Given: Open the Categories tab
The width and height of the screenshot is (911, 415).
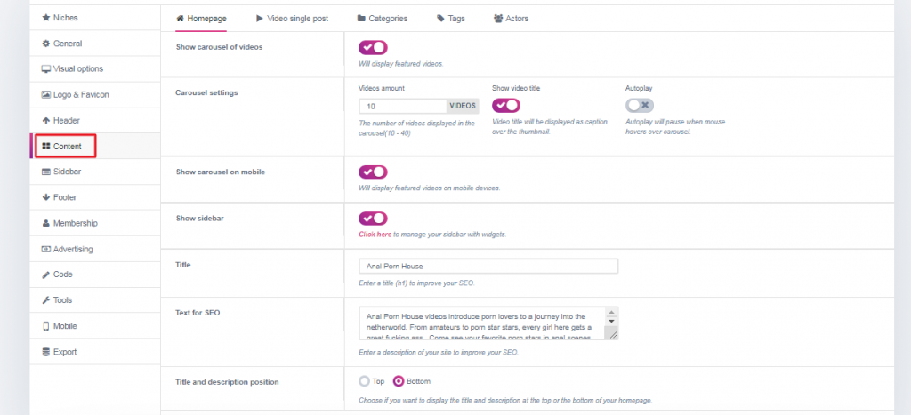Looking at the screenshot, I should click(383, 18).
